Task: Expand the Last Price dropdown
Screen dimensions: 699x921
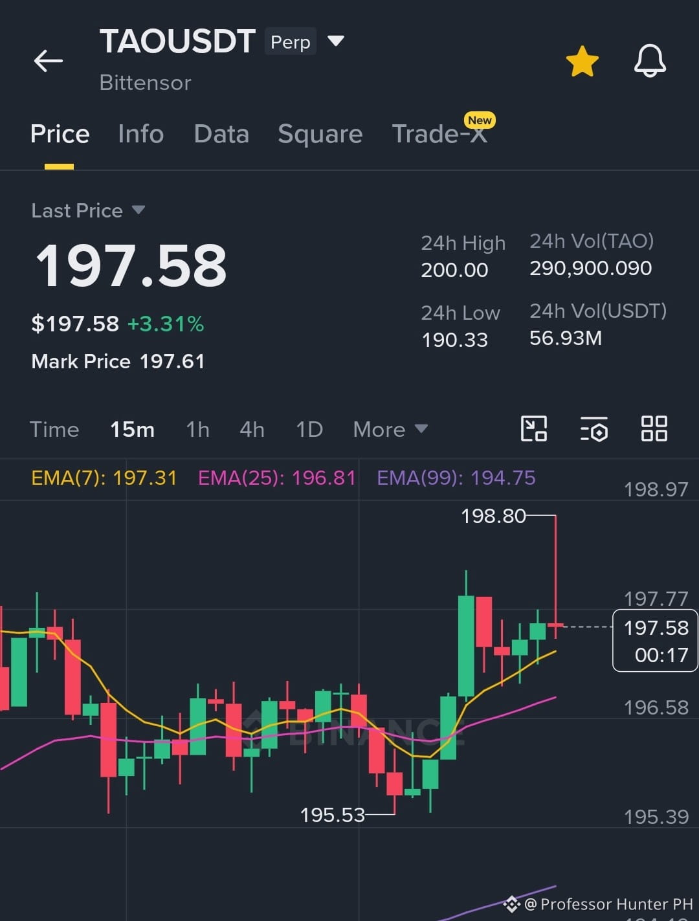Action: [x=87, y=210]
